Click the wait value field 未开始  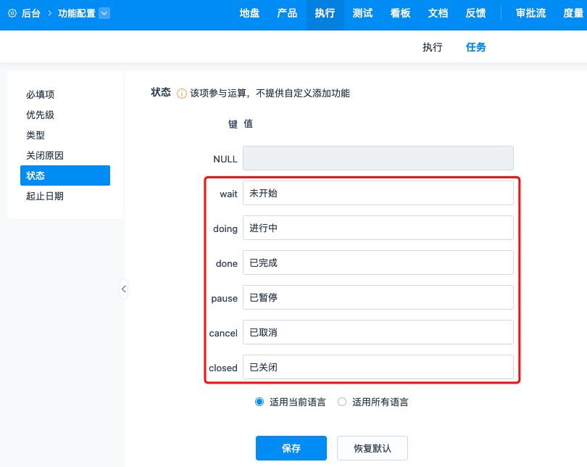coord(378,193)
